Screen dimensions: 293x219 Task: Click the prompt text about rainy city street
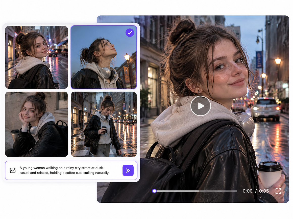[64, 170]
